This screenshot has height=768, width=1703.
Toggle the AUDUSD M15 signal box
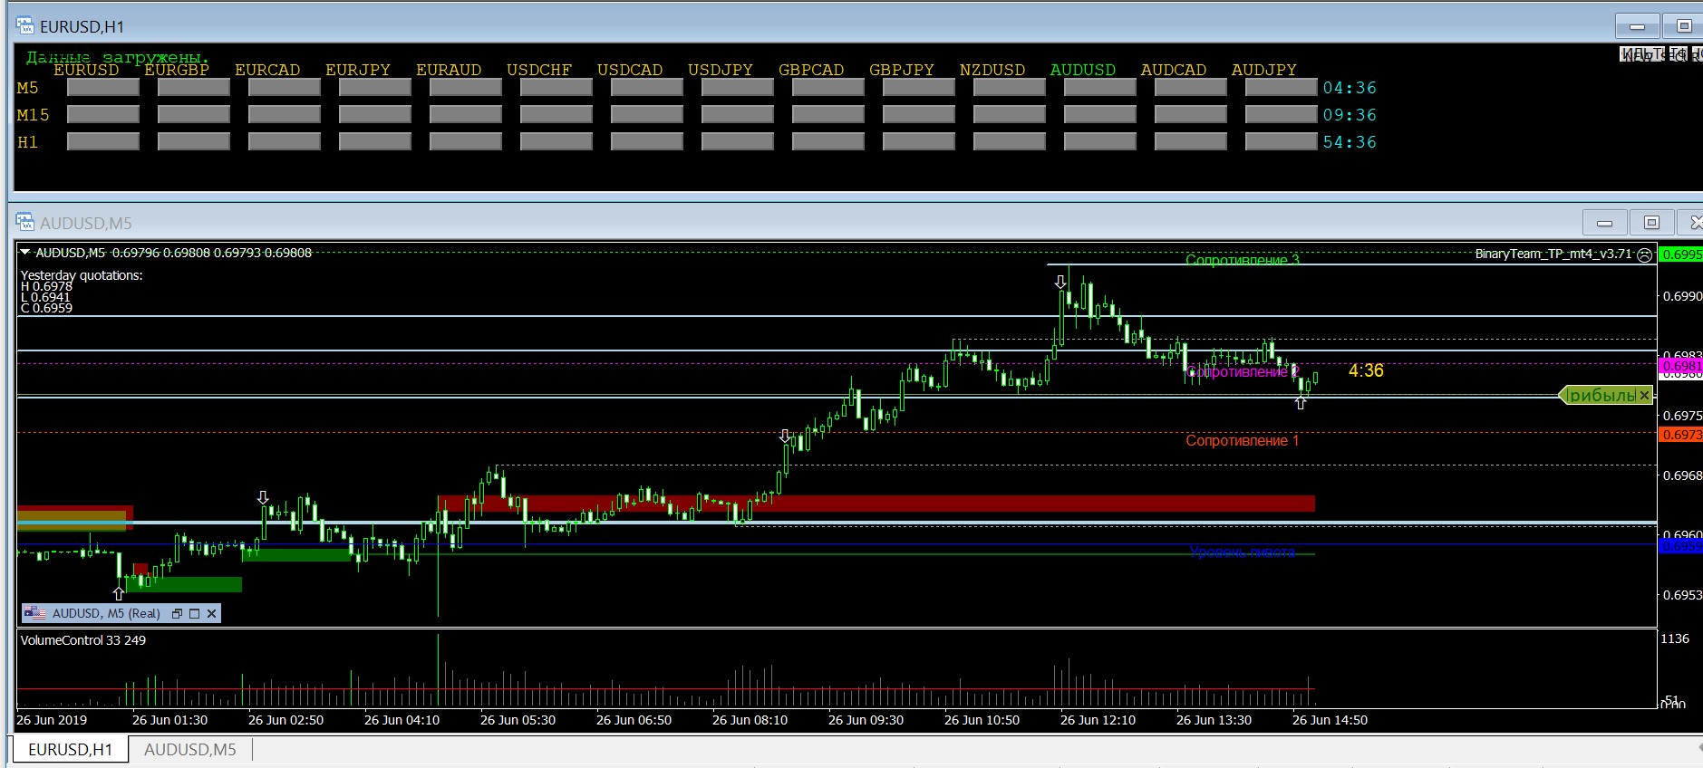tap(1099, 115)
